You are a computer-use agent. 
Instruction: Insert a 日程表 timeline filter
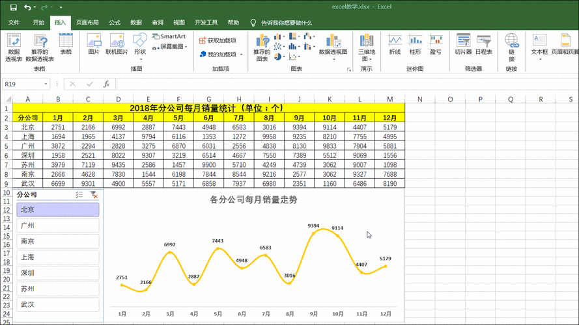point(483,44)
